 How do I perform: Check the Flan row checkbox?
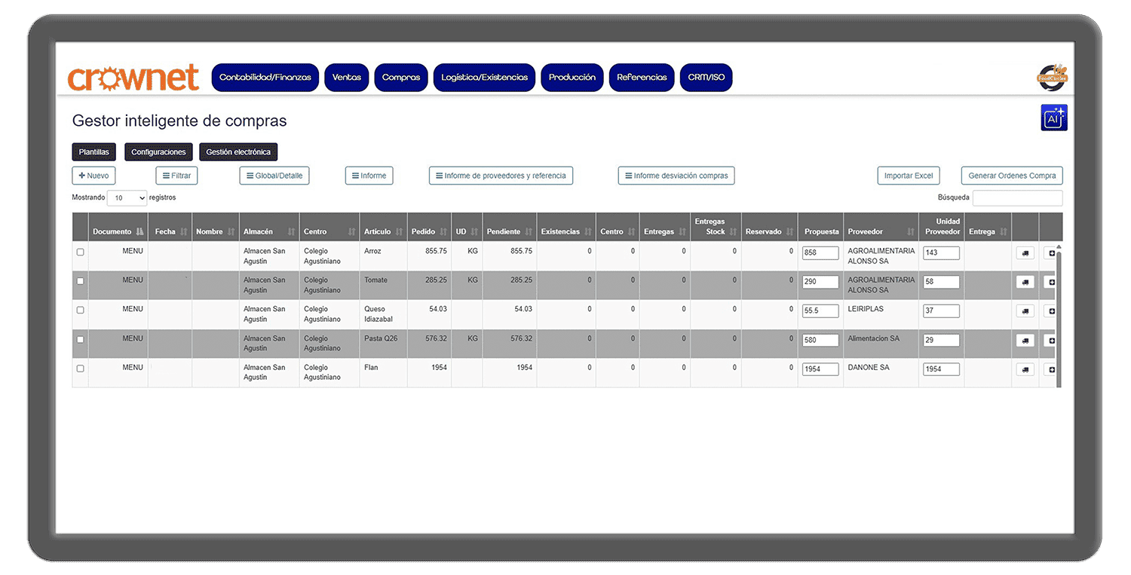coord(81,369)
